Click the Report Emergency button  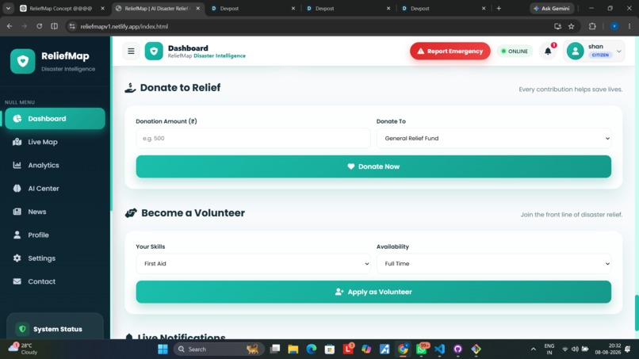pyautogui.click(x=450, y=52)
